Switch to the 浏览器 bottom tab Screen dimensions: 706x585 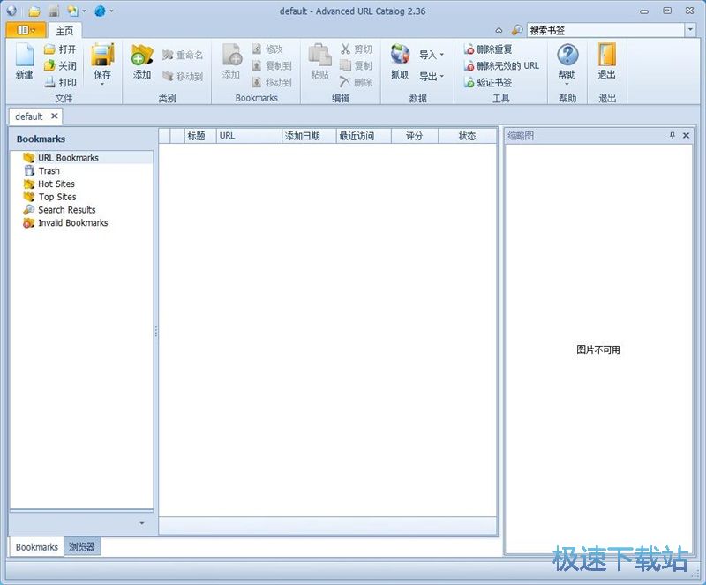[82, 547]
